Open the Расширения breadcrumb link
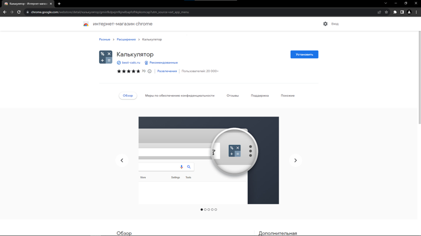This screenshot has height=236, width=421. tap(126, 39)
